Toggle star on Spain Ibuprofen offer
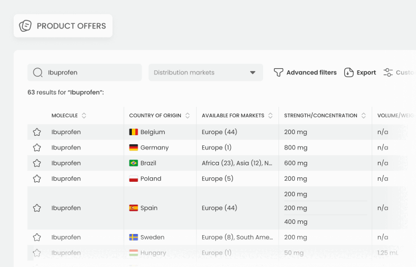Screen dimensions: 416x267 point(37,208)
